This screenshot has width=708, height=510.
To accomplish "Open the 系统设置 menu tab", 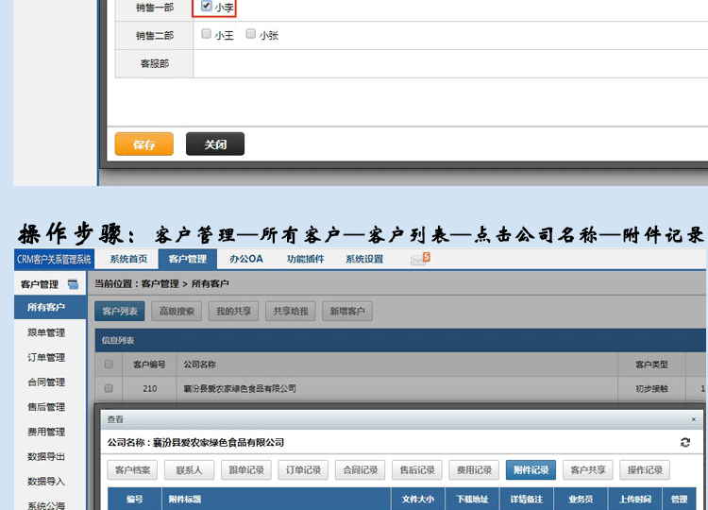I will pyautogui.click(x=364, y=259).
